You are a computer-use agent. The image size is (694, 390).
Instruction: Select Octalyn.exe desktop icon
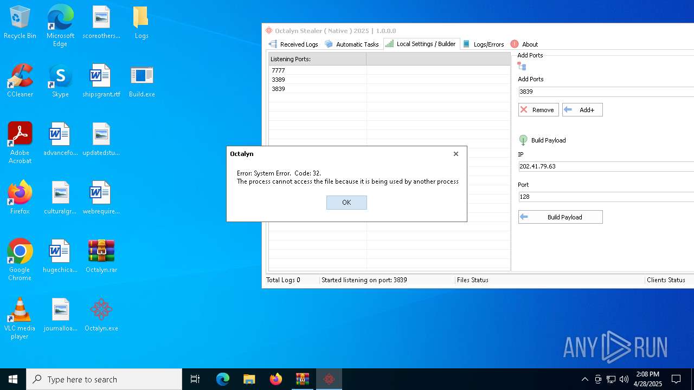[x=101, y=315]
